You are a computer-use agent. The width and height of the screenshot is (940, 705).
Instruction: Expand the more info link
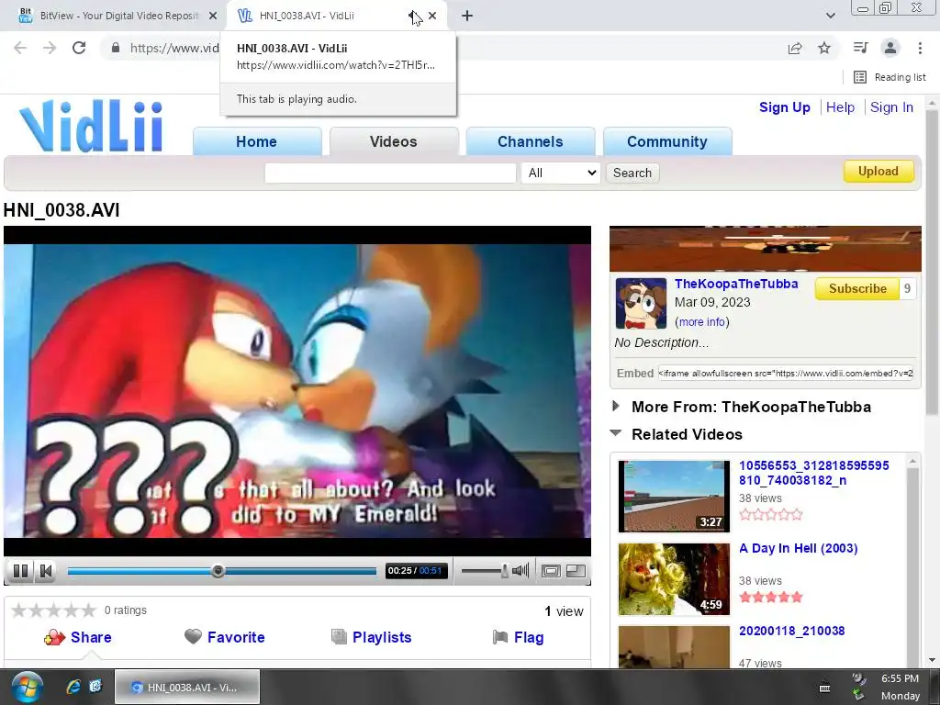[702, 322]
